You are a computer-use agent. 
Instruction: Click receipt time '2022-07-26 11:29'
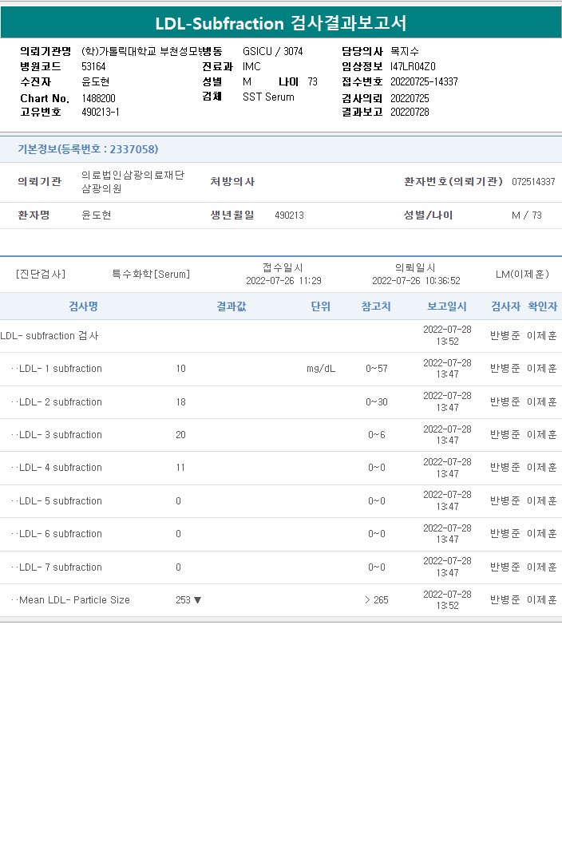pyautogui.click(x=283, y=281)
